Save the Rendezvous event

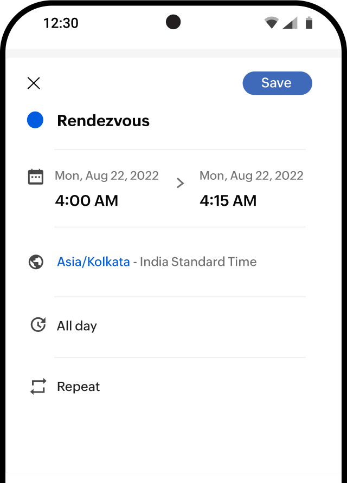277,83
